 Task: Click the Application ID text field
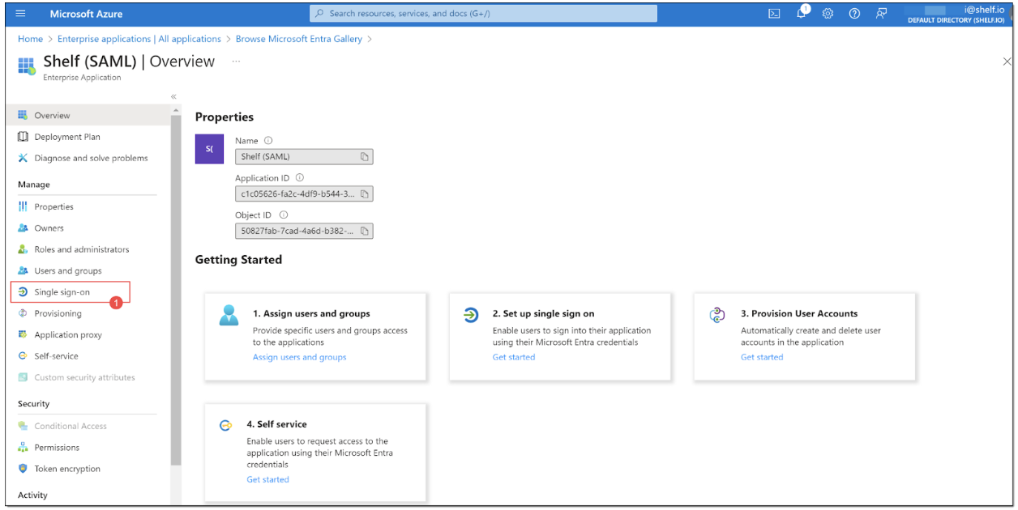pos(304,194)
